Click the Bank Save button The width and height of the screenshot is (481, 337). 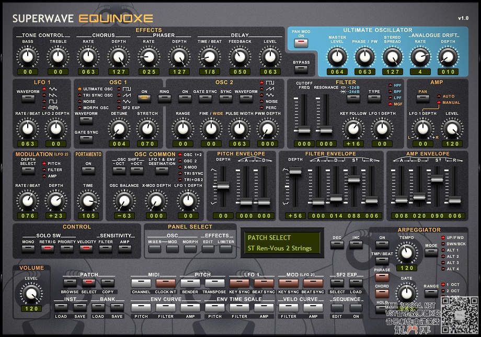117,307
